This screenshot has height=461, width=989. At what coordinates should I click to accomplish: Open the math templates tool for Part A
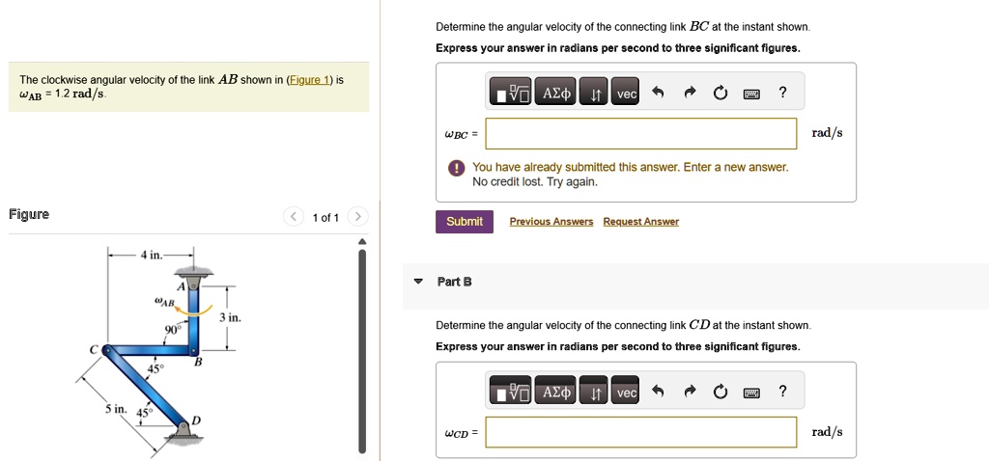pyautogui.click(x=511, y=94)
